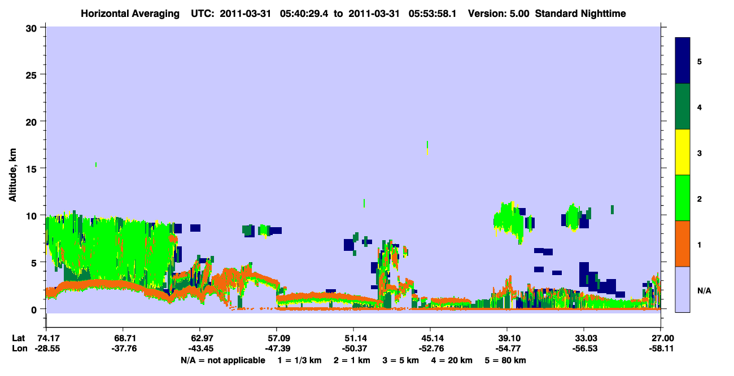Click the y-axis tick label '25'

pyautogui.click(x=33, y=75)
